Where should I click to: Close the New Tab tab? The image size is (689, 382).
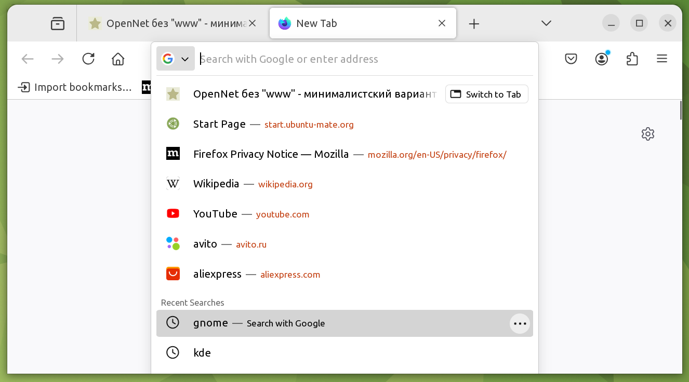442,23
